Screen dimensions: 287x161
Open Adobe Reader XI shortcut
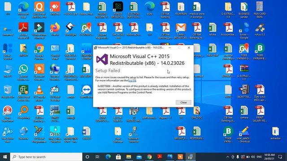[23, 31]
